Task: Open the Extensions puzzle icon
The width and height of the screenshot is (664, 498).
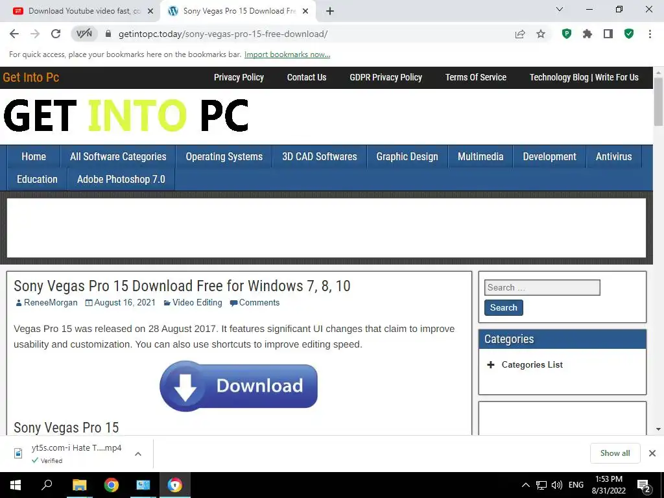Action: pyautogui.click(x=587, y=34)
